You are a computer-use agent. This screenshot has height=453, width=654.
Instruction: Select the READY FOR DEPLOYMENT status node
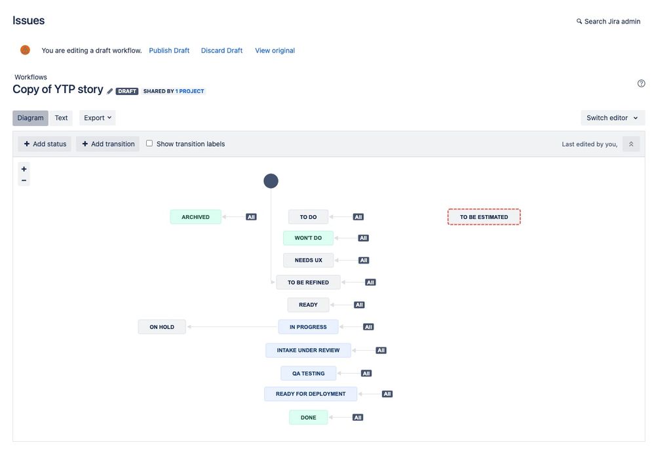click(x=311, y=394)
